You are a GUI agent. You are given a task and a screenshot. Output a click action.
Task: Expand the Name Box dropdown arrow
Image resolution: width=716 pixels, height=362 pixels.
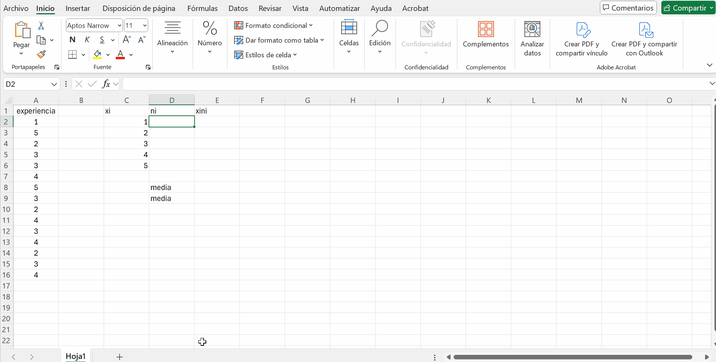(54, 84)
